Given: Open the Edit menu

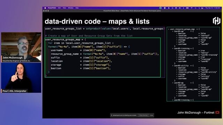Looking at the screenshot, I should 59,8.
